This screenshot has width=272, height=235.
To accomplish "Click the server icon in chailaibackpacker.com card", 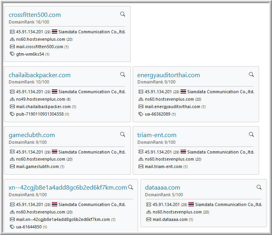I will point(12,92).
